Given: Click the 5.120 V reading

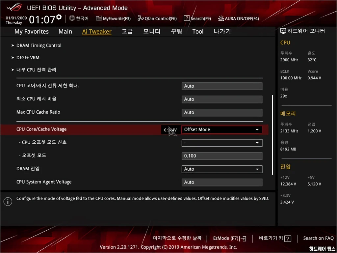Looking at the screenshot, I should click(314, 184).
